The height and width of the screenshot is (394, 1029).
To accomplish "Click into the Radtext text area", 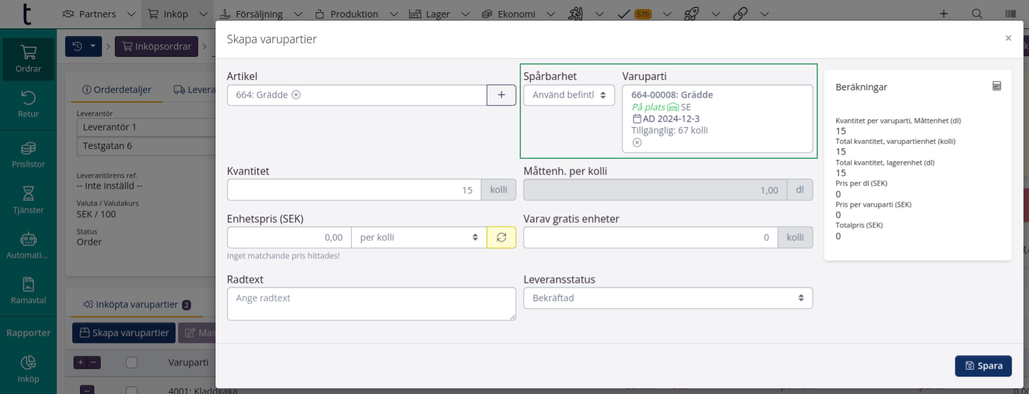I will [371, 304].
